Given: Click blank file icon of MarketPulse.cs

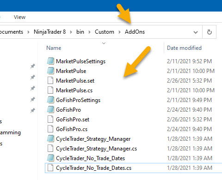Looking at the screenshot, I should [50, 90].
